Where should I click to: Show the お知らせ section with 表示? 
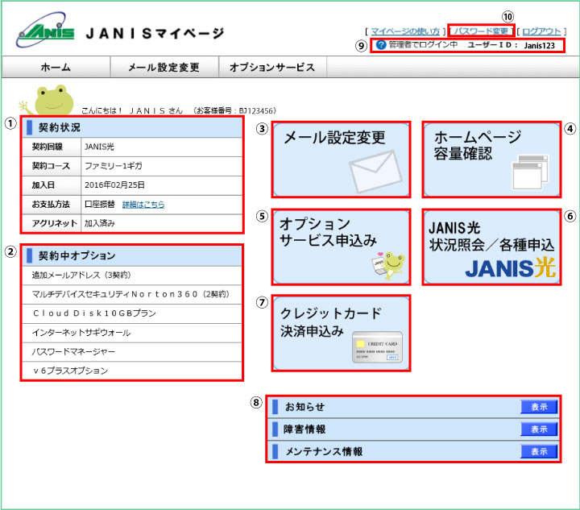click(539, 407)
